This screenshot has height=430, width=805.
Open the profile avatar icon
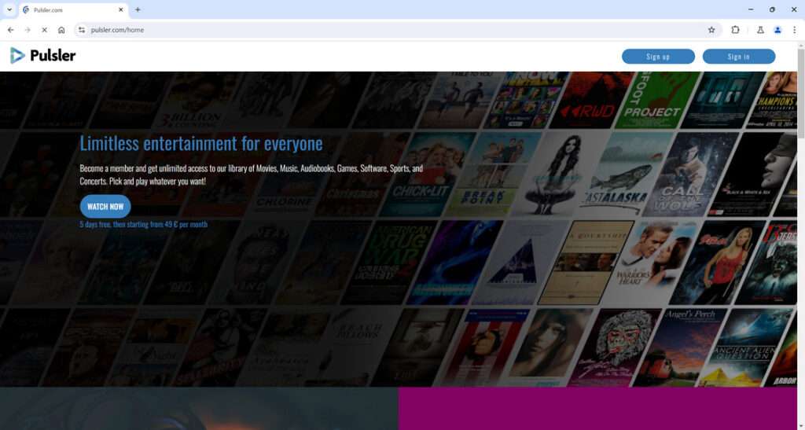(x=777, y=30)
